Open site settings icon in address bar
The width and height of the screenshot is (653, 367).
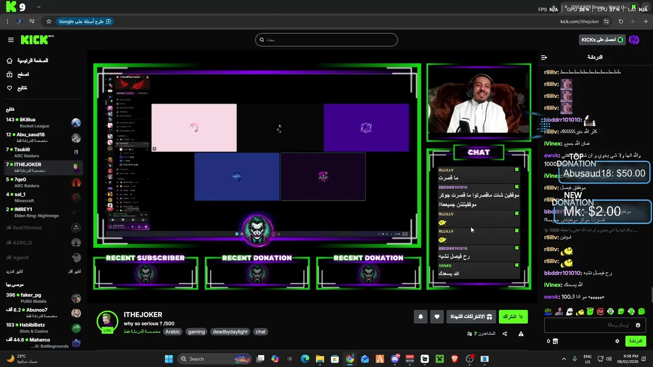(x=606, y=21)
